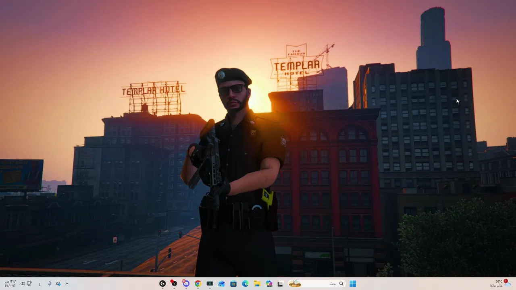The width and height of the screenshot is (516, 290).
Task: Click the microphone tray icon
Action: [x=50, y=284]
